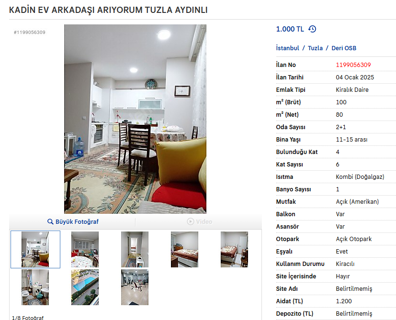The width and height of the screenshot is (396, 320).
Task: Select the swimming pool thumbnail
Action: pos(85,287)
